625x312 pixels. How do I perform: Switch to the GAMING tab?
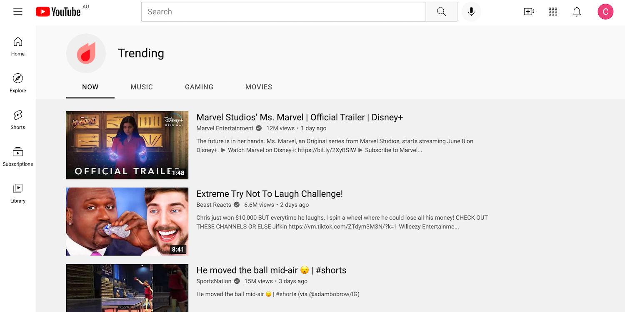(199, 87)
